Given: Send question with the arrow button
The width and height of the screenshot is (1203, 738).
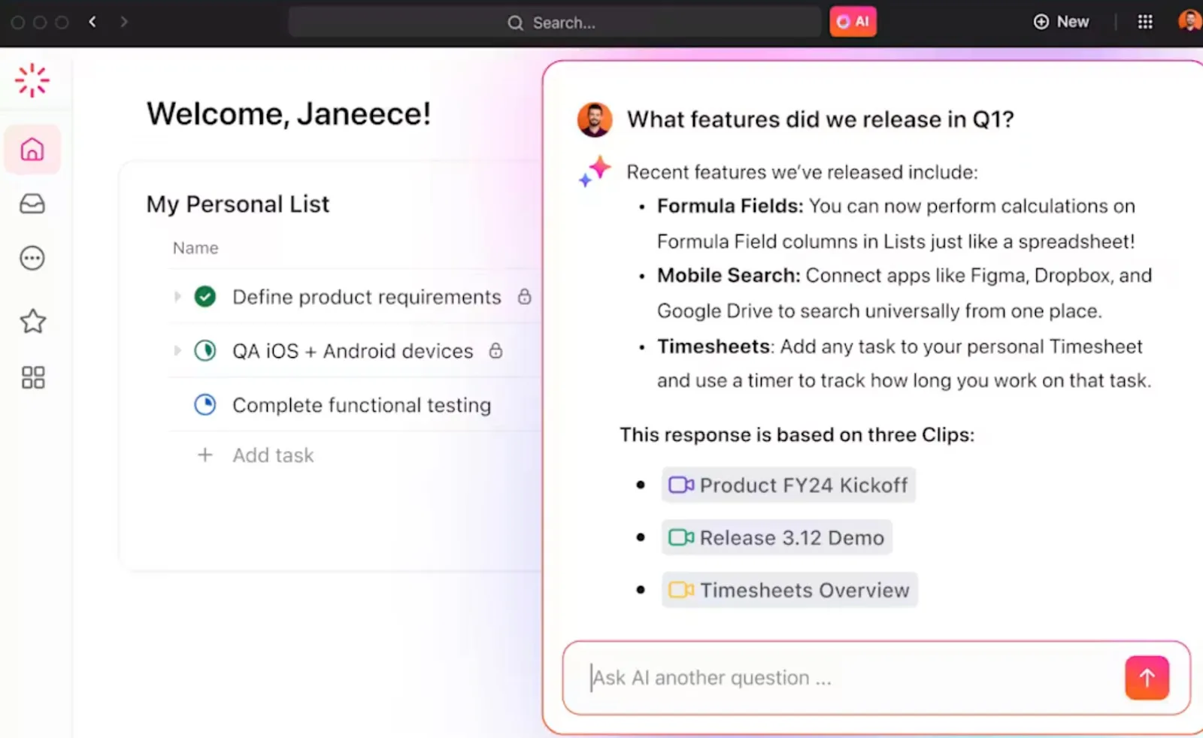Looking at the screenshot, I should click(1147, 678).
